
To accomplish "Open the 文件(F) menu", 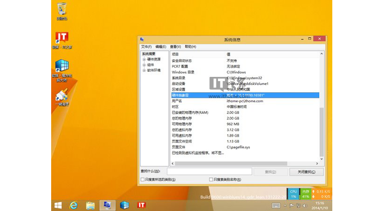I will pyautogui.click(x=146, y=46).
